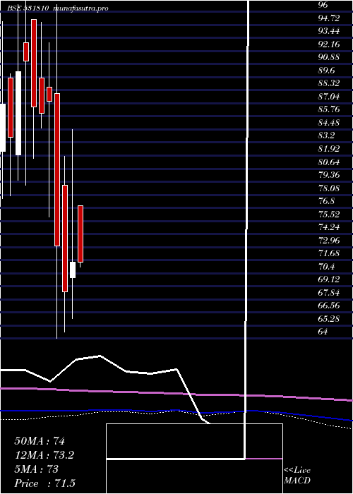Screen dimensions: 353x494
Task: Click the 90.88 price axis label
Action: point(329,57)
